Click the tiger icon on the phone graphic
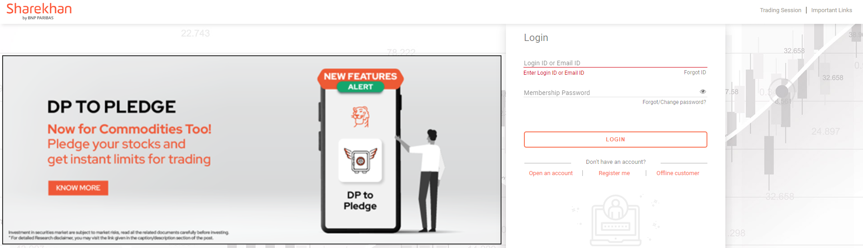 pos(360,117)
